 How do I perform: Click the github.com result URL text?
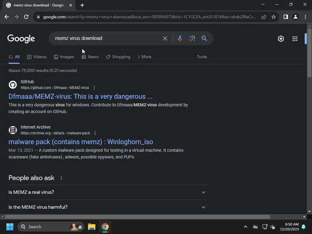(55, 88)
